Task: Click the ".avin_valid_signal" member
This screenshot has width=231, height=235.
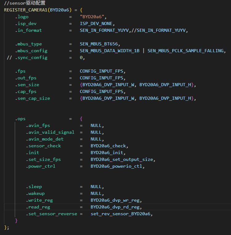Action: (50, 132)
